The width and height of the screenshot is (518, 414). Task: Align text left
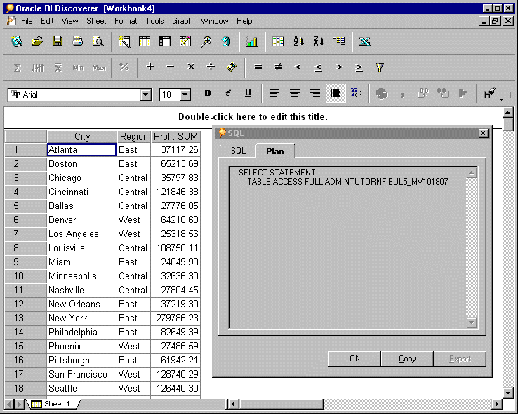tap(274, 93)
